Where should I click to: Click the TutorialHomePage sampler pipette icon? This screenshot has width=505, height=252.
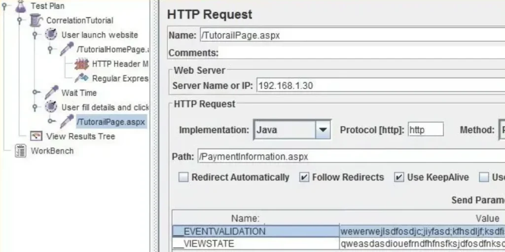pyautogui.click(x=67, y=49)
